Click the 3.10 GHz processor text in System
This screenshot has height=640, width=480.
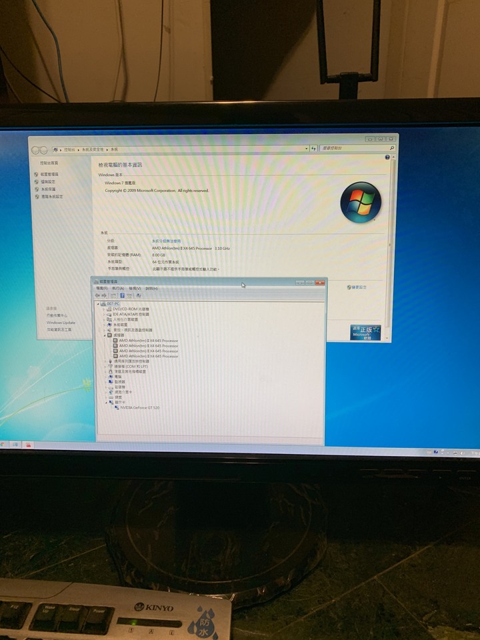(x=223, y=248)
